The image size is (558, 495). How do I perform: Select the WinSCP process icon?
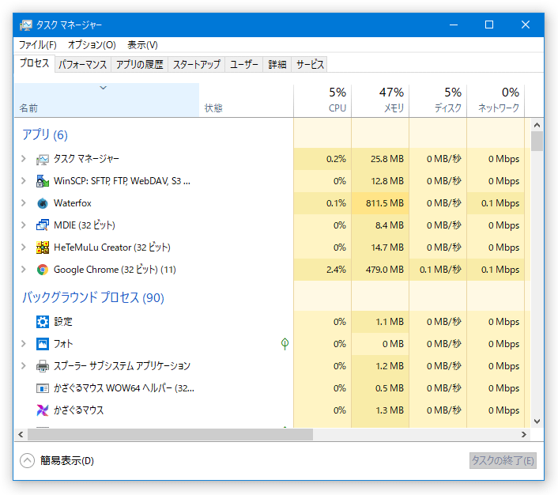coord(43,181)
